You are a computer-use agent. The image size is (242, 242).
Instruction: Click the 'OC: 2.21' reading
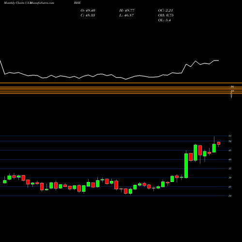(166, 11)
